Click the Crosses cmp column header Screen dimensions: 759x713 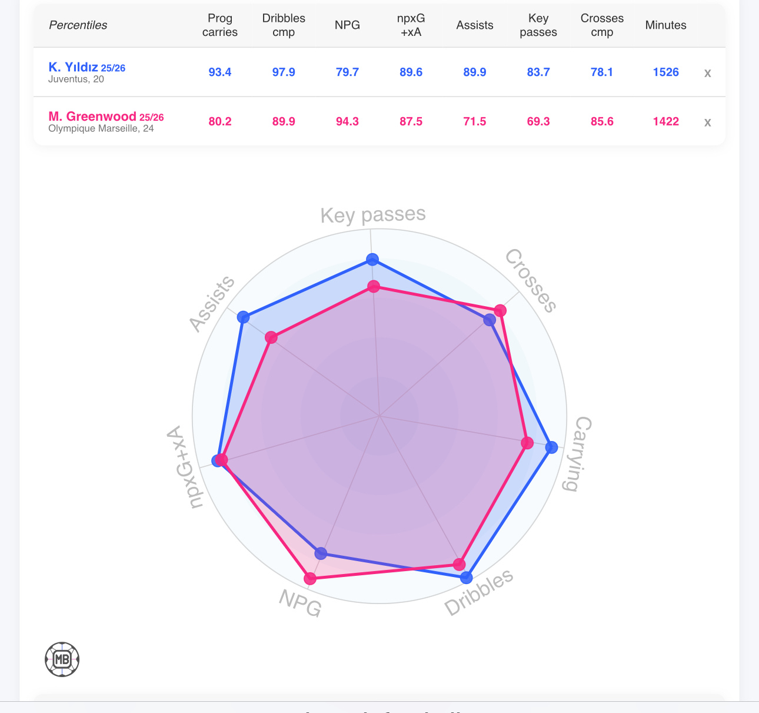pyautogui.click(x=602, y=25)
